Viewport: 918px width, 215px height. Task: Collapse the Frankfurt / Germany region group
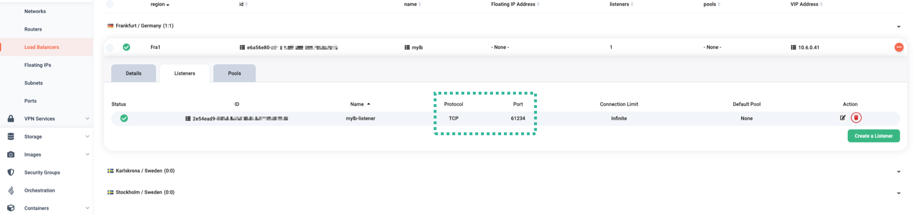(899, 26)
